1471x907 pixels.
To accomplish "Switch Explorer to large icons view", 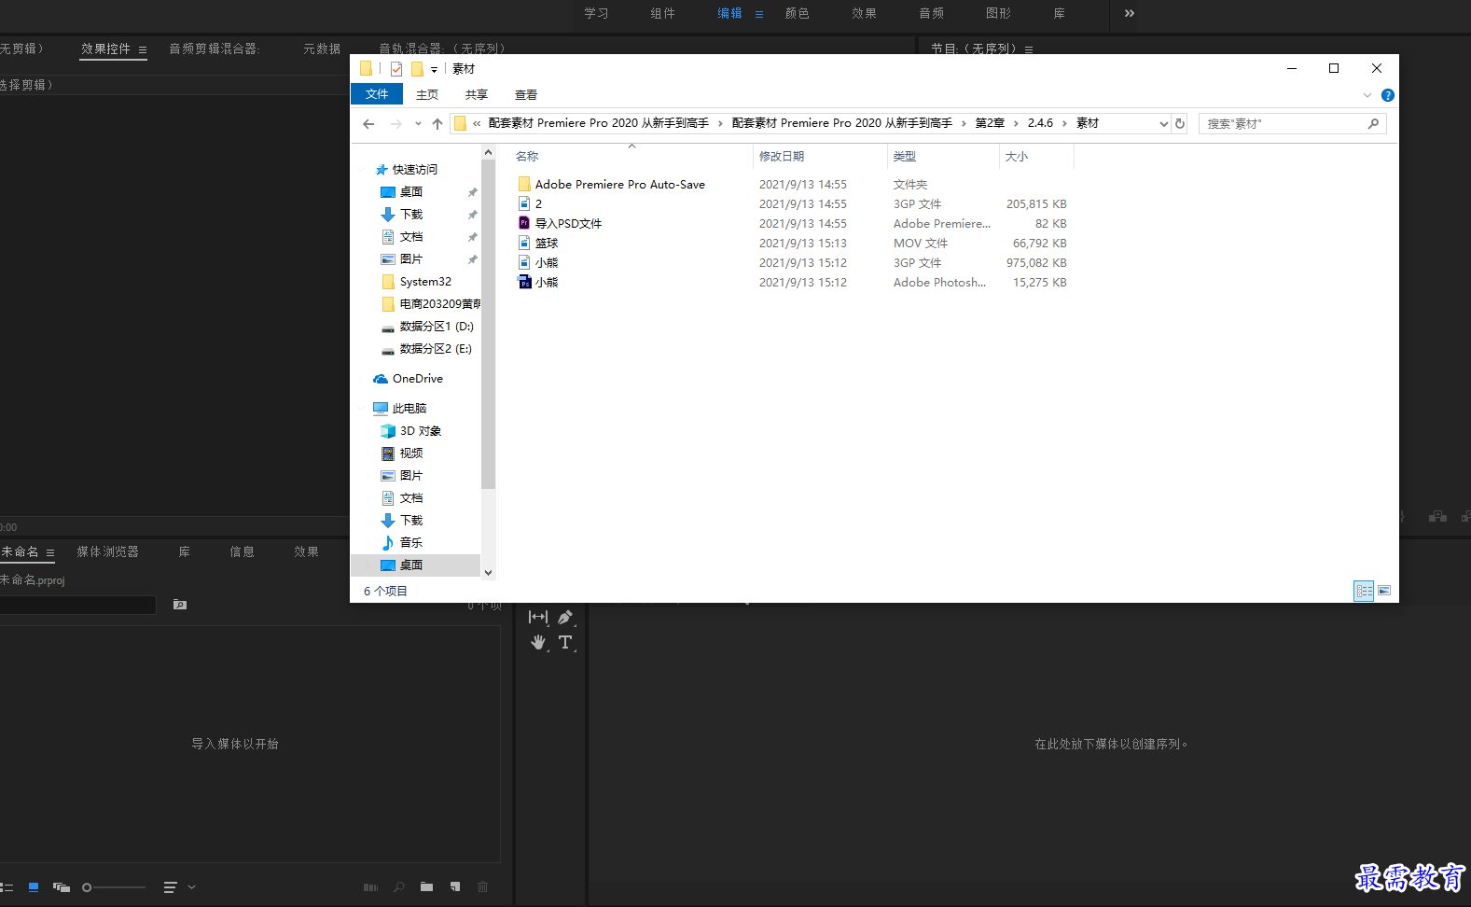I will click(x=1384, y=591).
